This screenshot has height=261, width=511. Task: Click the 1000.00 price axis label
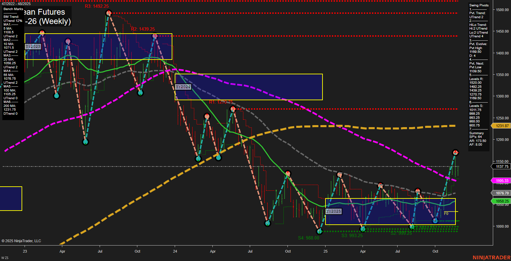[x=502, y=226]
